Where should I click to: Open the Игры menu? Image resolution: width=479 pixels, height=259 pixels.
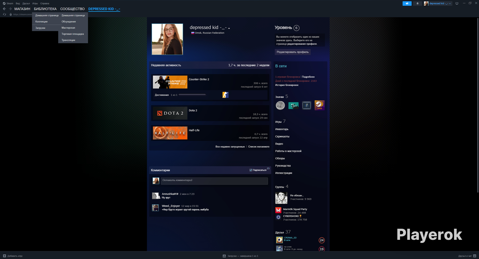tap(35, 3)
